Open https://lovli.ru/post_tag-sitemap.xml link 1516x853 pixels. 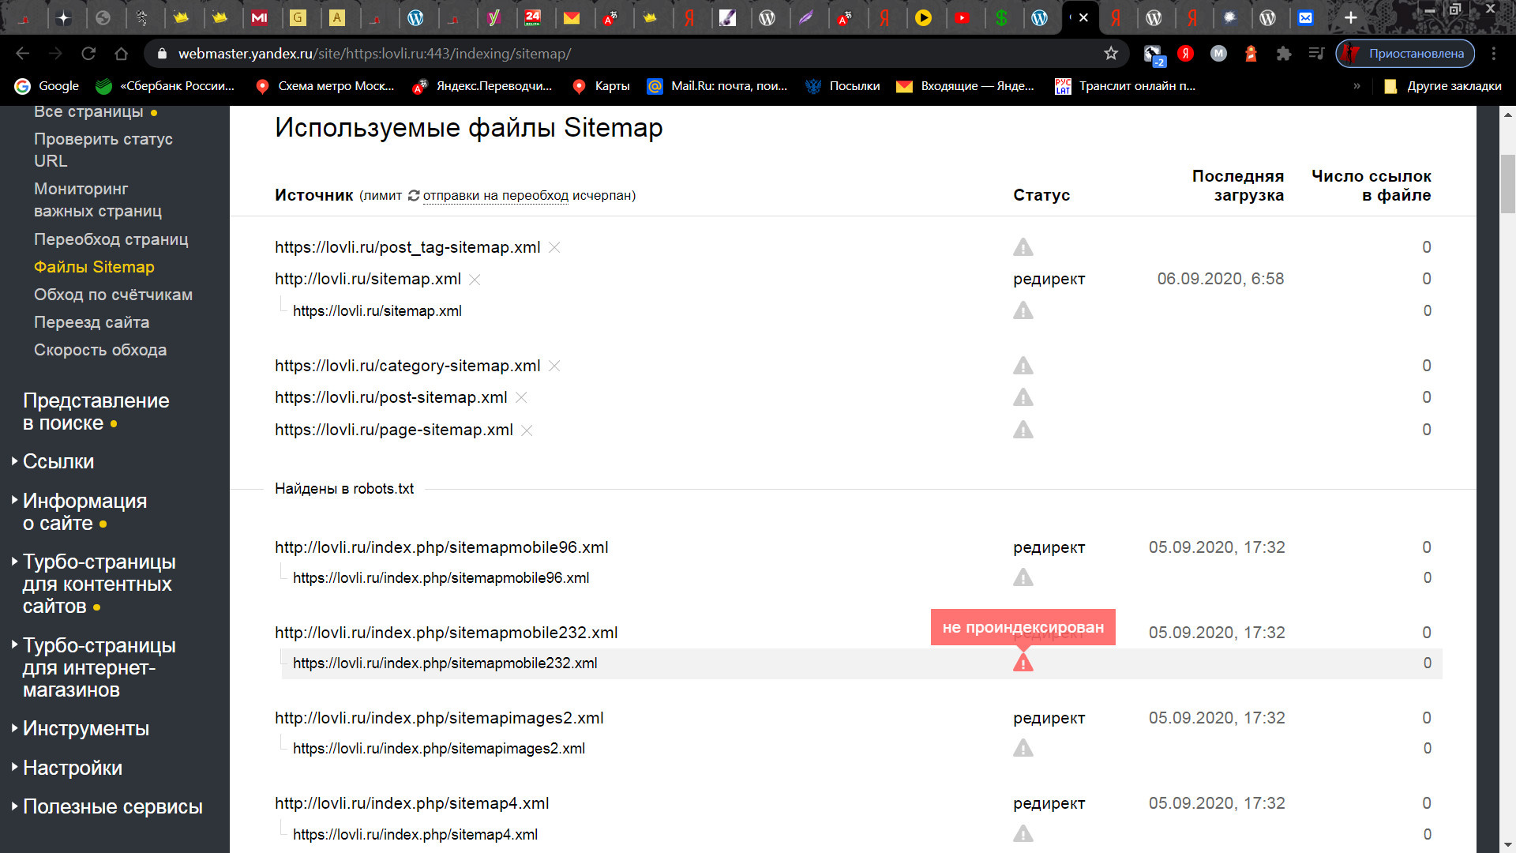click(407, 247)
